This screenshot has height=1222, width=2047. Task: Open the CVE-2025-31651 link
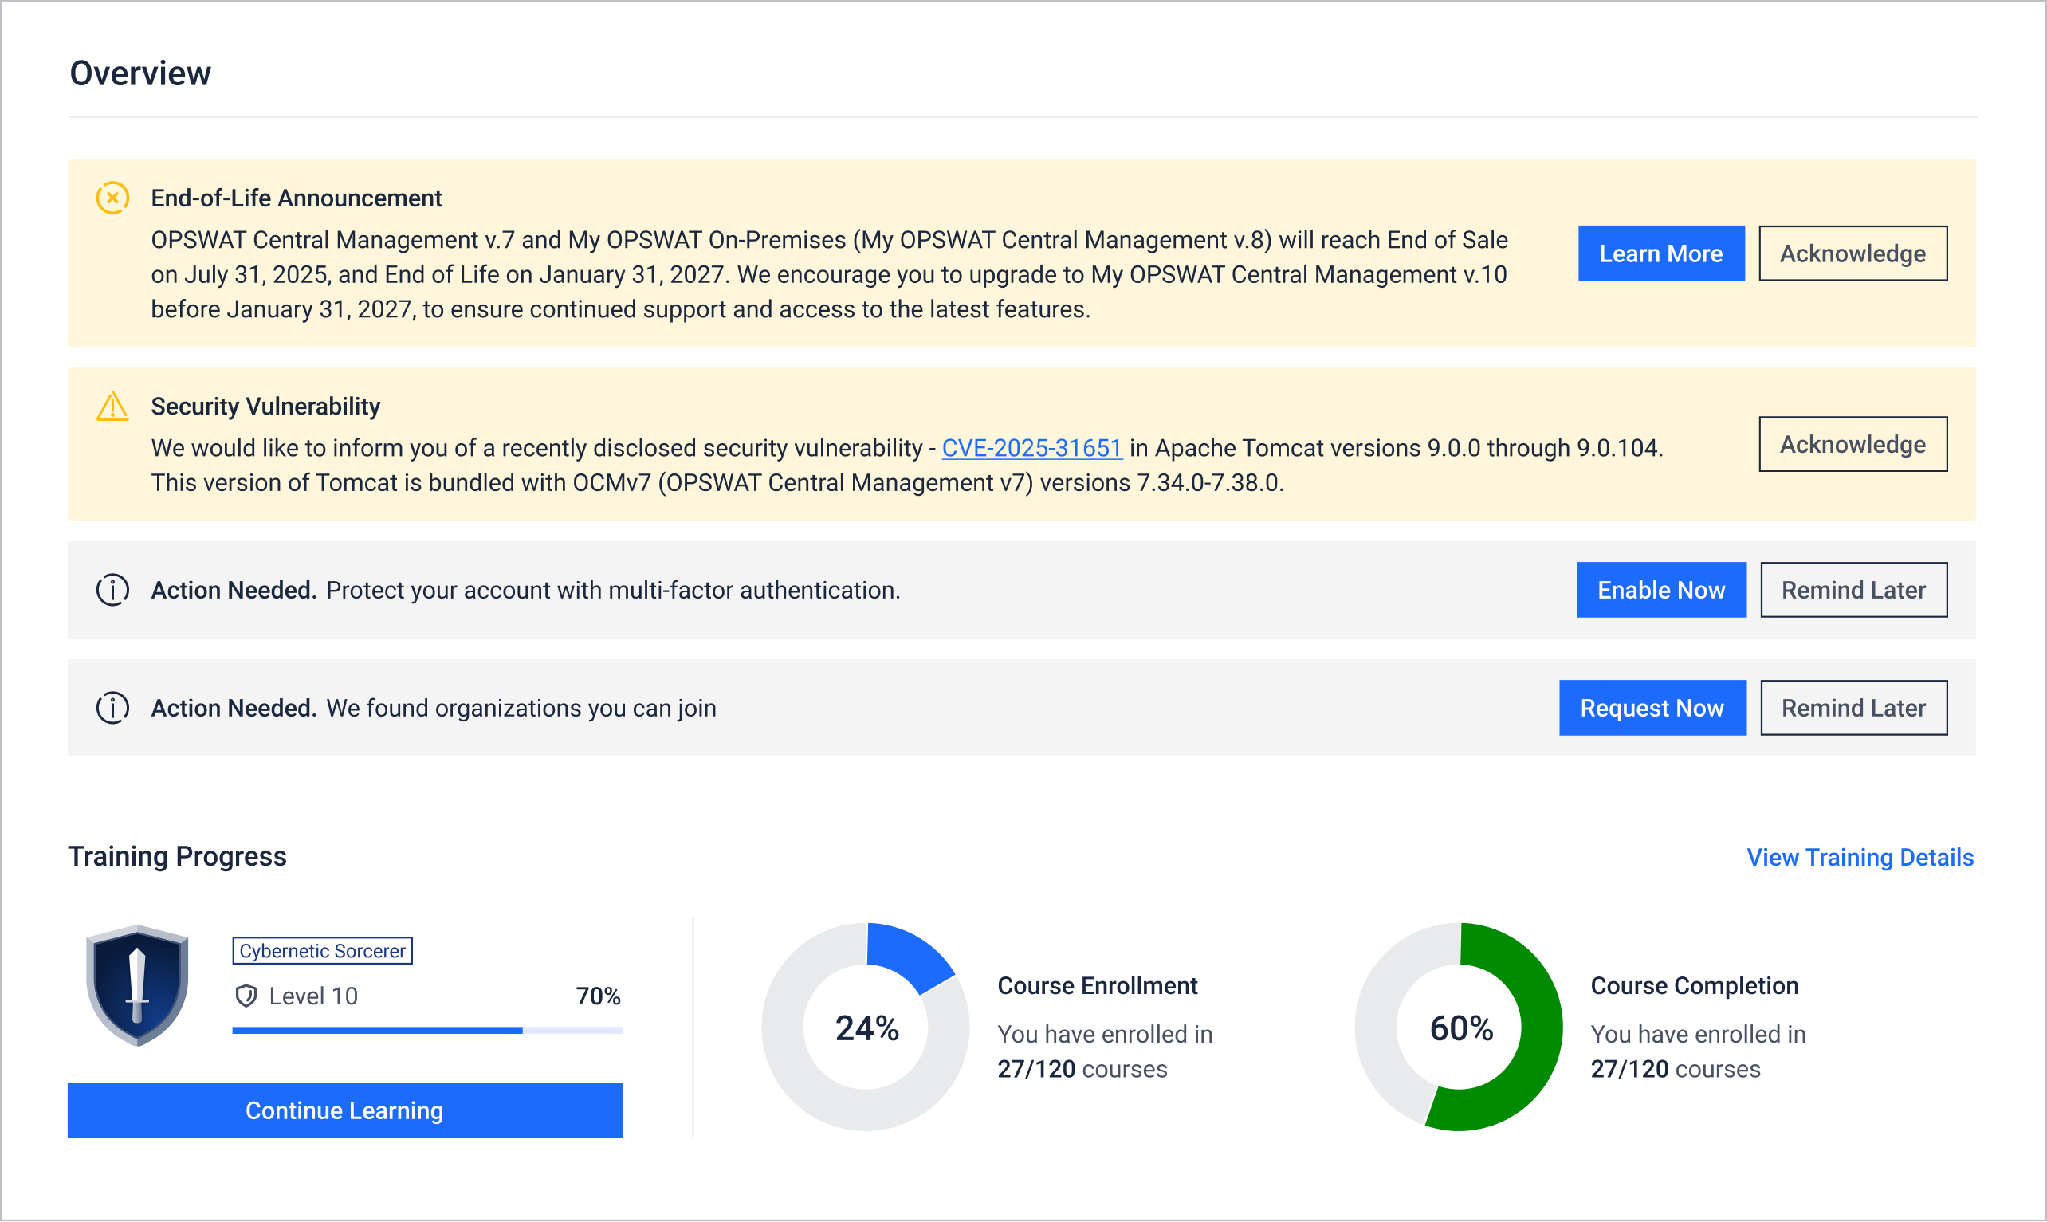[1031, 448]
